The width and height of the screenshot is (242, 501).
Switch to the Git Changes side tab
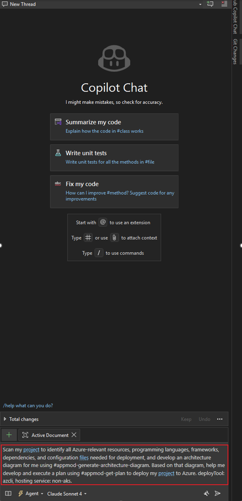click(x=235, y=51)
